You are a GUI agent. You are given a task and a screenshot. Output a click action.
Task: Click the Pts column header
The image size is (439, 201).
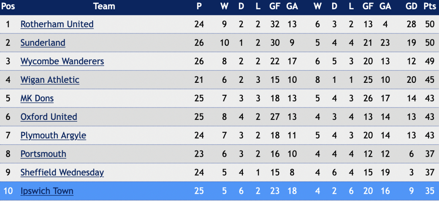coord(430,6)
